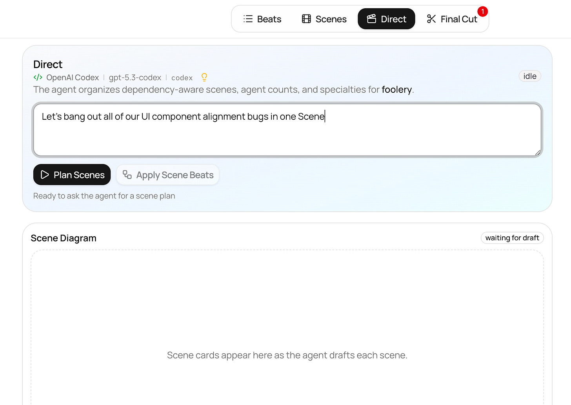Switch to the Scenes tab
This screenshot has height=405, width=571.
324,19
